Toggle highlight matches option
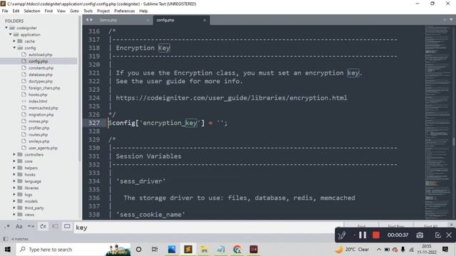The width and height of the screenshot is (456, 256). pos(67,226)
